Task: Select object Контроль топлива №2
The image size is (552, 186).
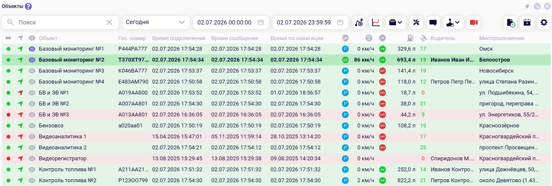Action: (68, 181)
